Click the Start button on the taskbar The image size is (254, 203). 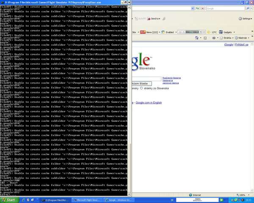point(9,200)
